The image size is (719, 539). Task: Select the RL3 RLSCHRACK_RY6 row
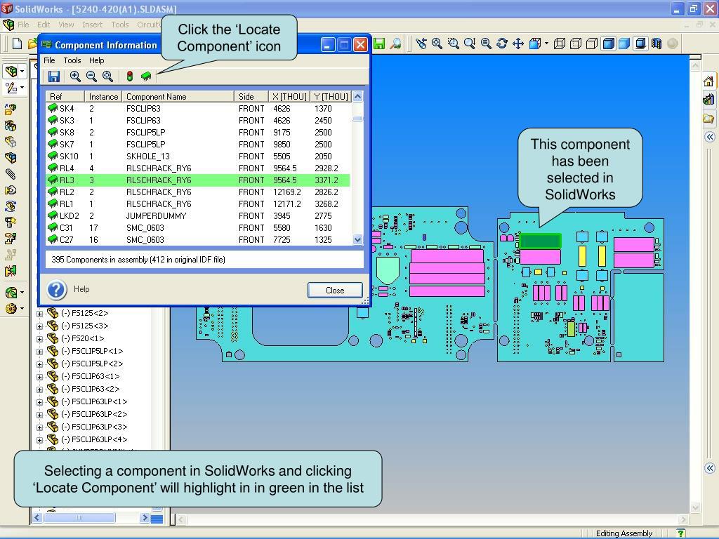tap(198, 180)
